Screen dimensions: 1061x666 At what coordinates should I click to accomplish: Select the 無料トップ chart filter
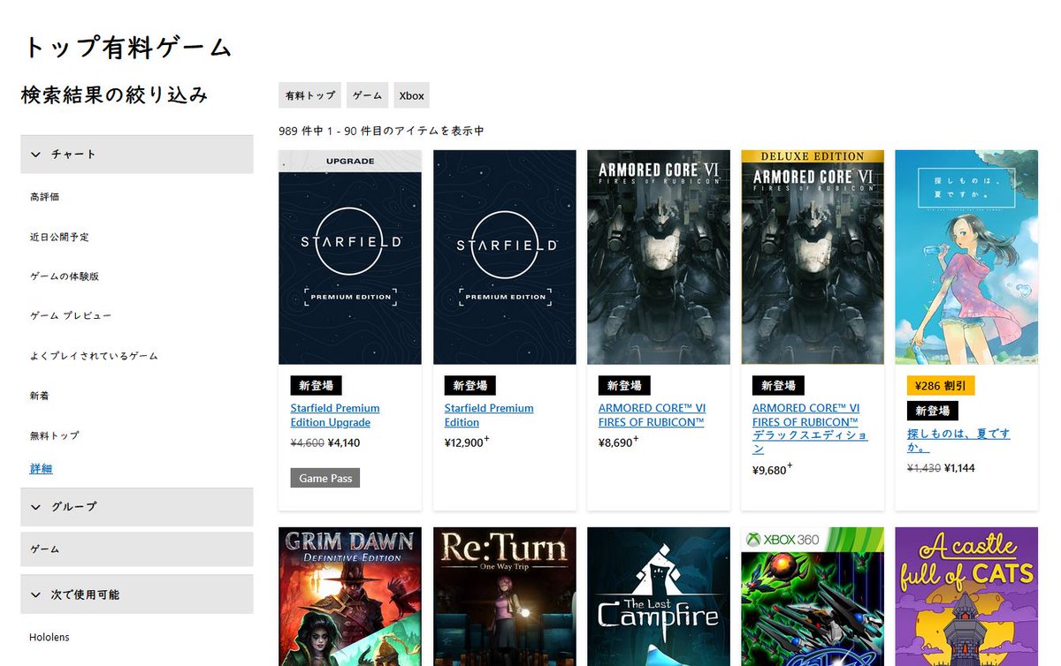click(x=54, y=435)
